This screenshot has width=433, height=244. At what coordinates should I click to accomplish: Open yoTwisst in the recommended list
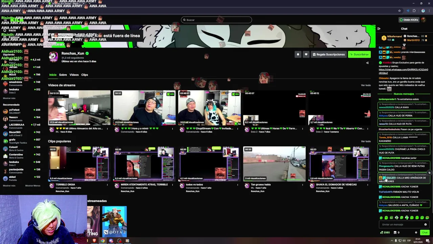(x=21, y=111)
